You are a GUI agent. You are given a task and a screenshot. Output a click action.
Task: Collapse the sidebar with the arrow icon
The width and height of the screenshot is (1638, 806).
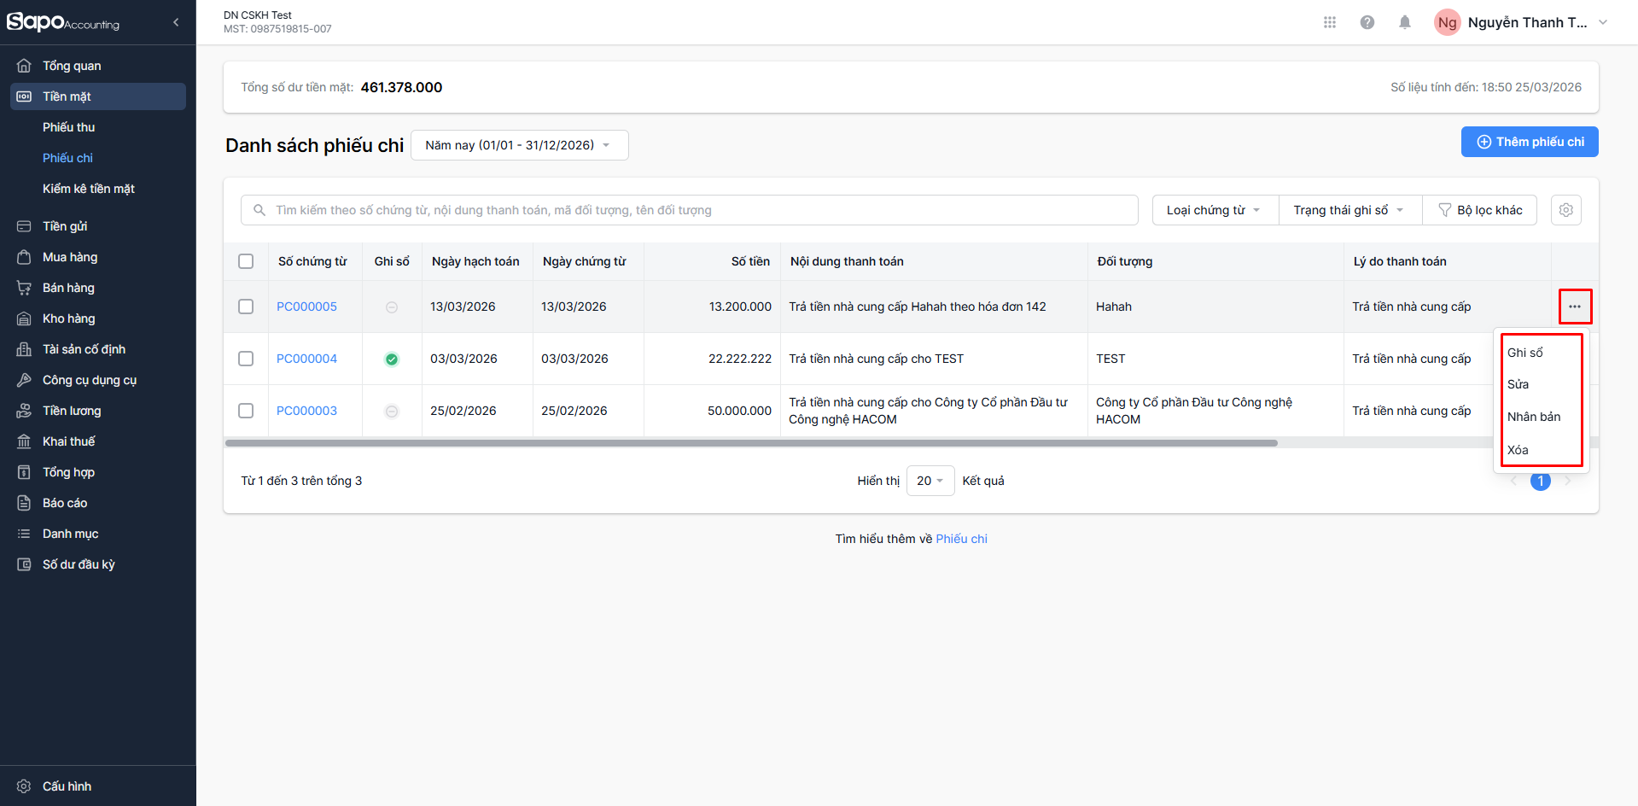[176, 22]
